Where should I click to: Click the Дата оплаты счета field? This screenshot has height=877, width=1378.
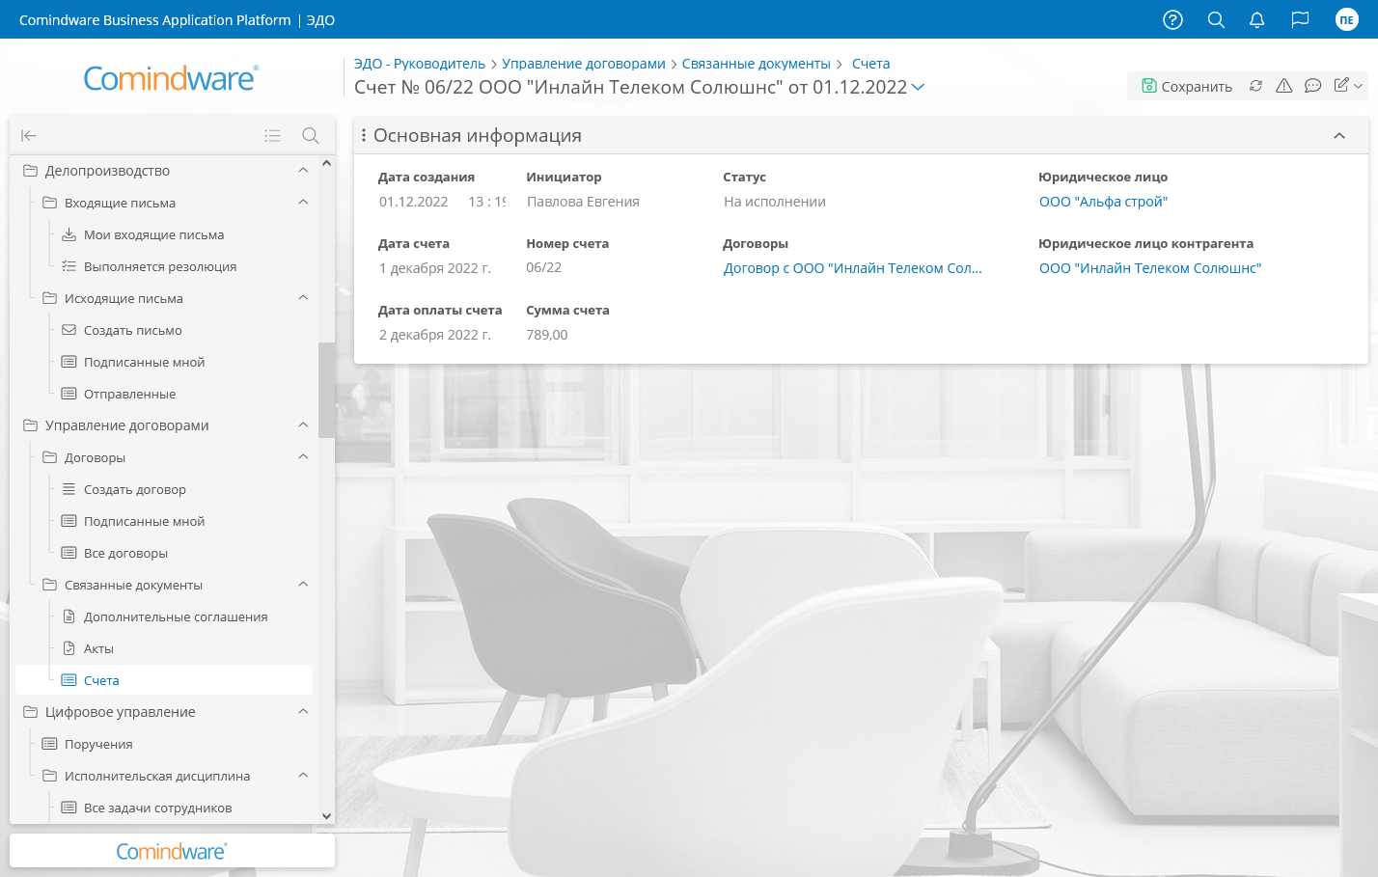pos(435,335)
